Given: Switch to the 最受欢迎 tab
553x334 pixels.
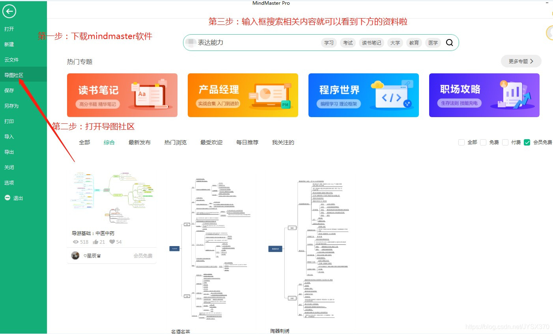Looking at the screenshot, I should point(211,142).
